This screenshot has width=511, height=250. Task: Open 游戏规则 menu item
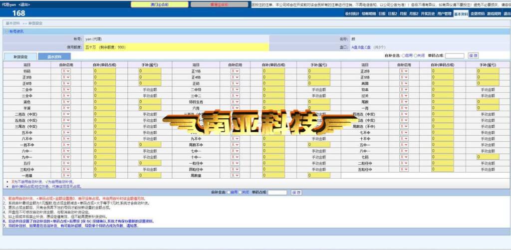pos(495,13)
